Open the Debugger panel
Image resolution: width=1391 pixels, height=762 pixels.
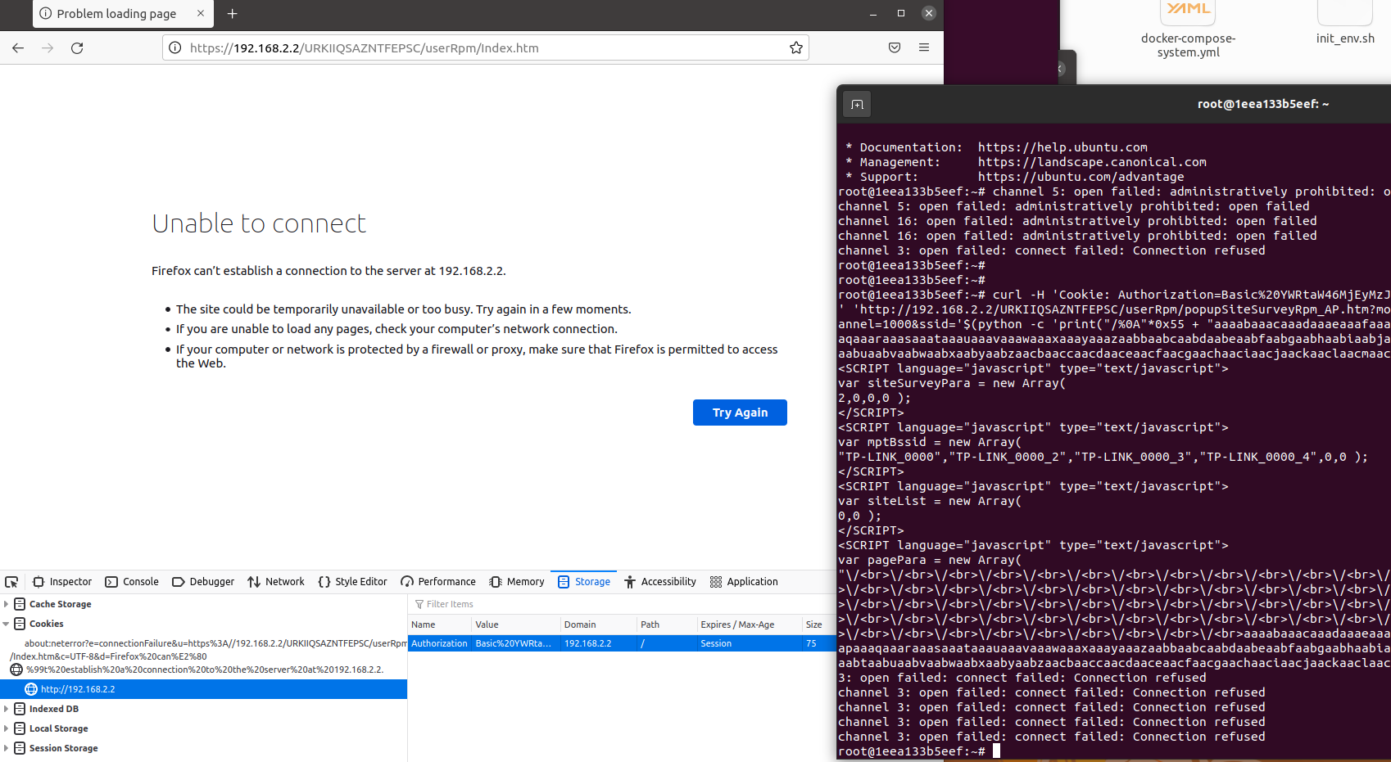[202, 581]
